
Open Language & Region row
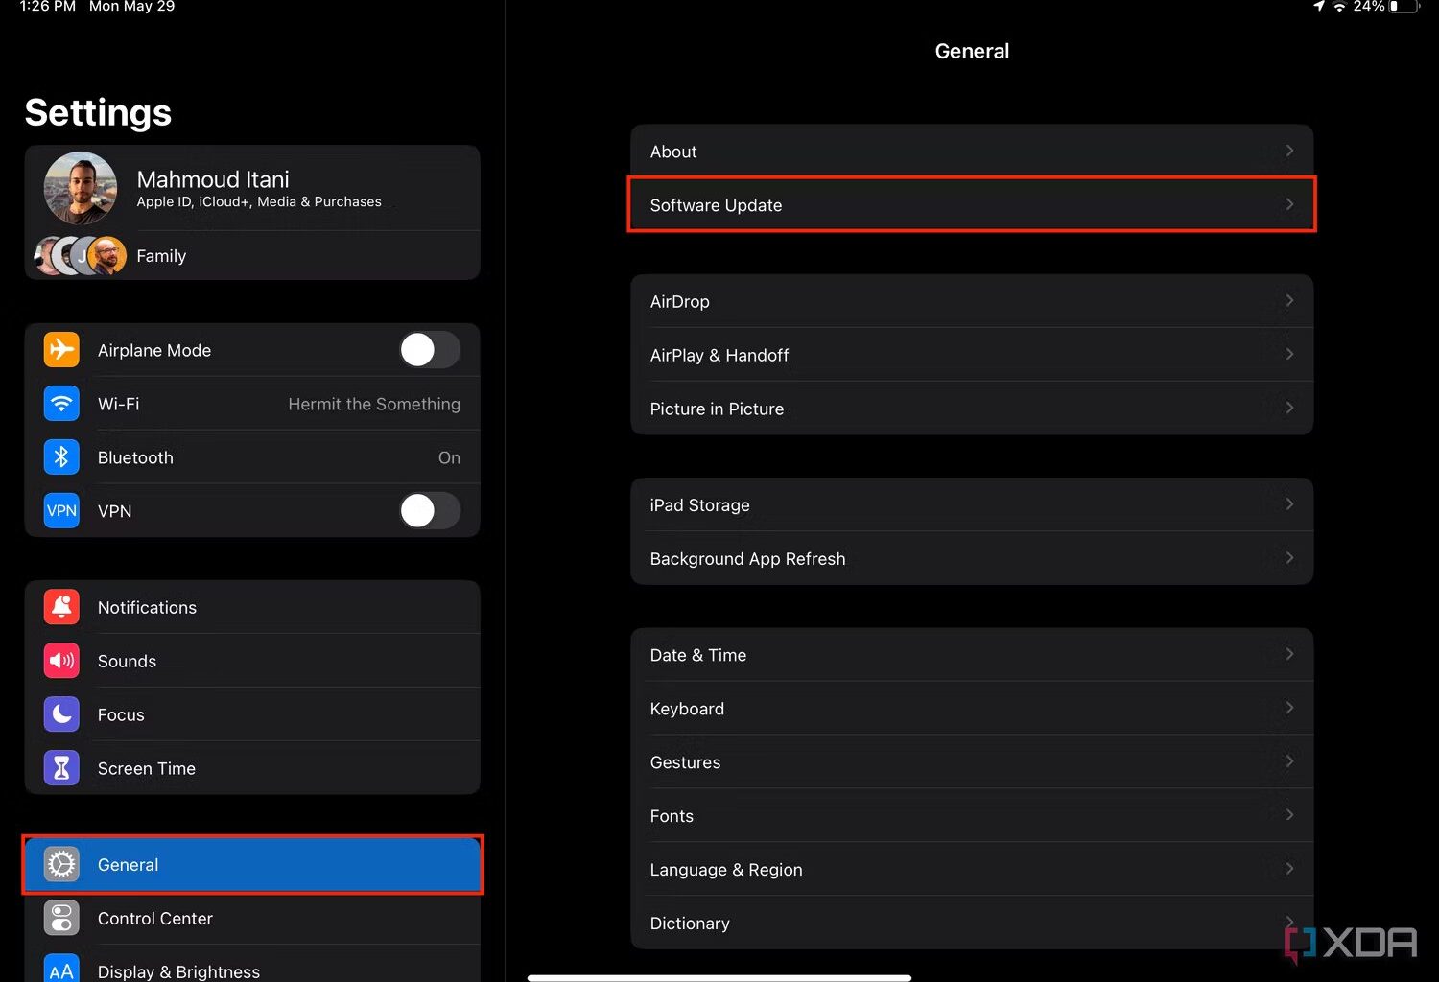[x=972, y=870]
